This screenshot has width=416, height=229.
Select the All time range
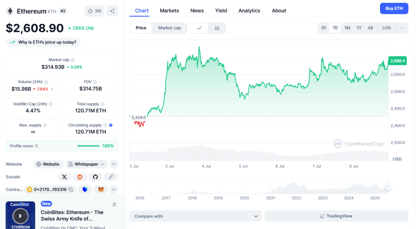point(370,28)
